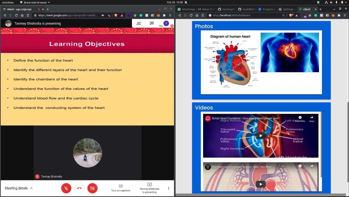349x197 pixels.
Task: Open Brave Web Browser app menu
Action: [35, 2]
